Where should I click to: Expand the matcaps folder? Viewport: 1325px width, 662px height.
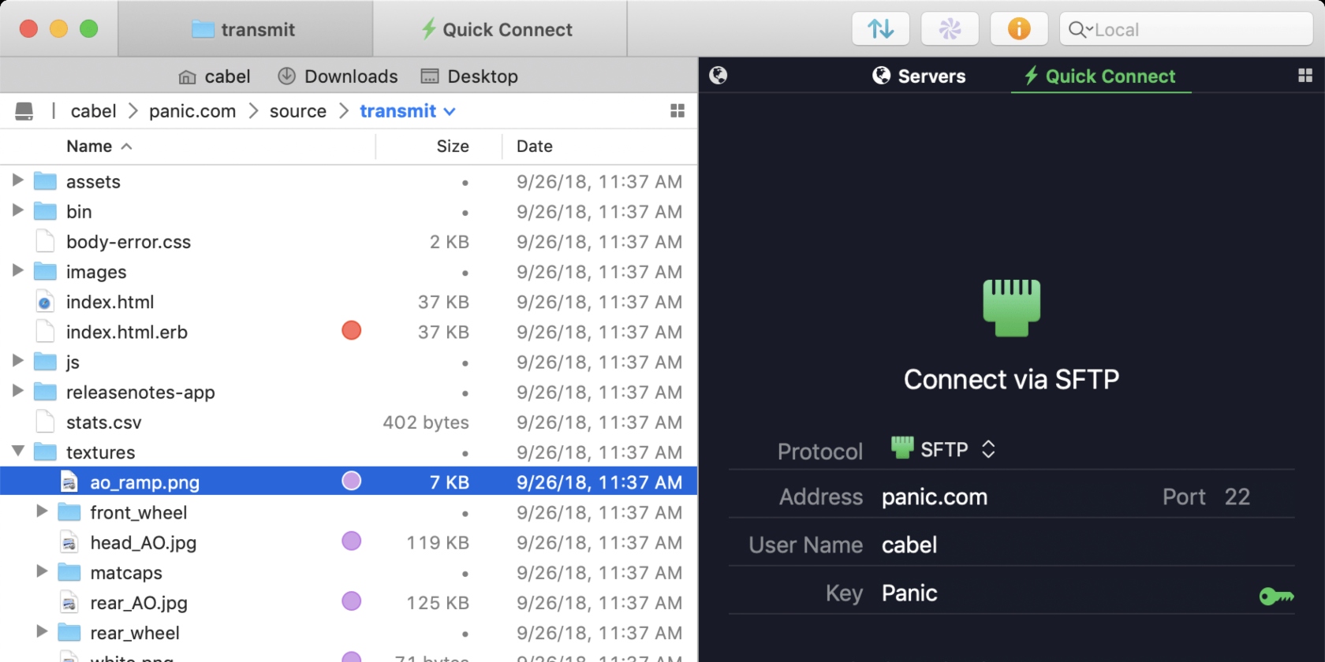pos(42,571)
